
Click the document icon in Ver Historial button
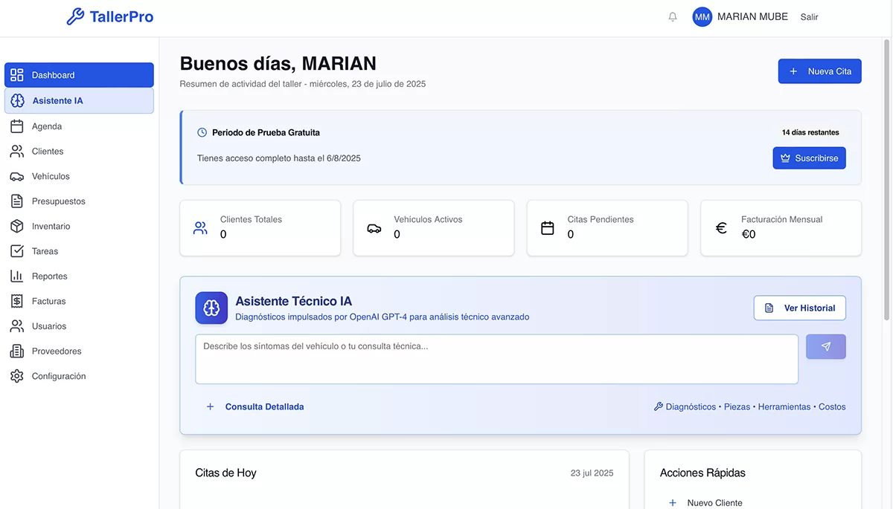[x=769, y=308]
